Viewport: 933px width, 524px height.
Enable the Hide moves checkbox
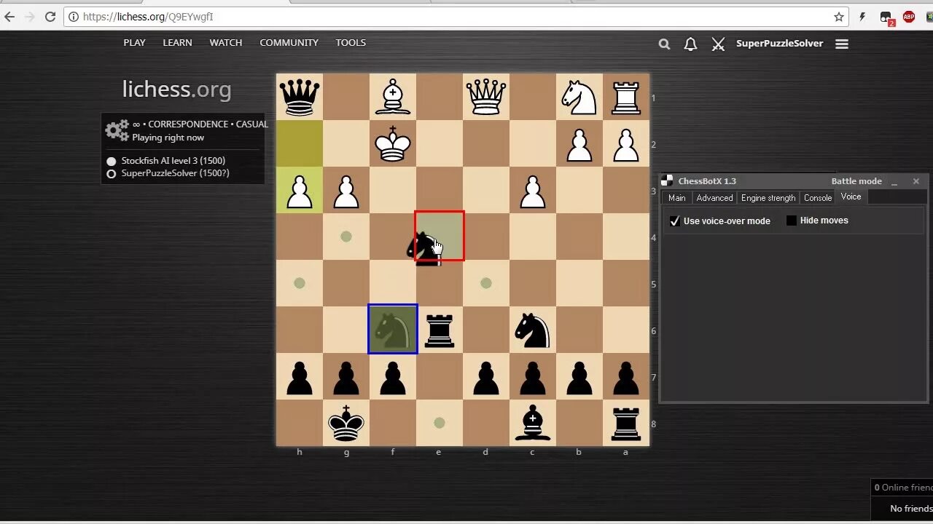pyautogui.click(x=792, y=220)
